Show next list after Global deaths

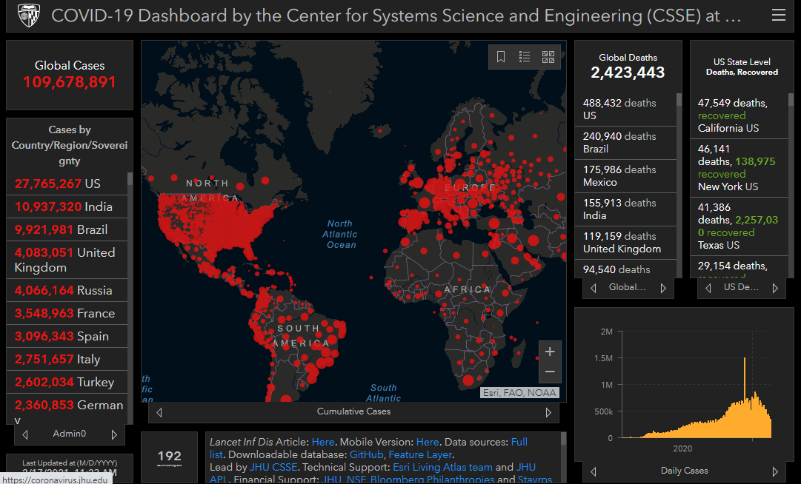(663, 288)
